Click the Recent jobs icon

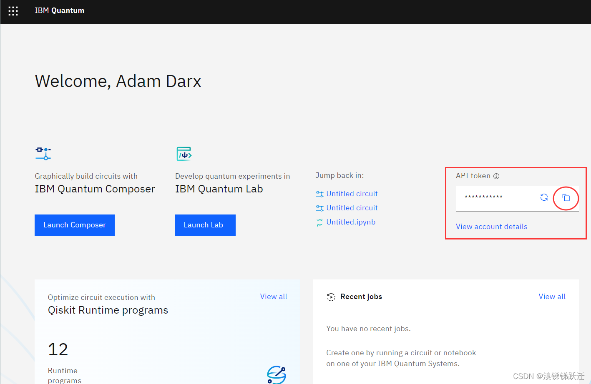click(331, 297)
